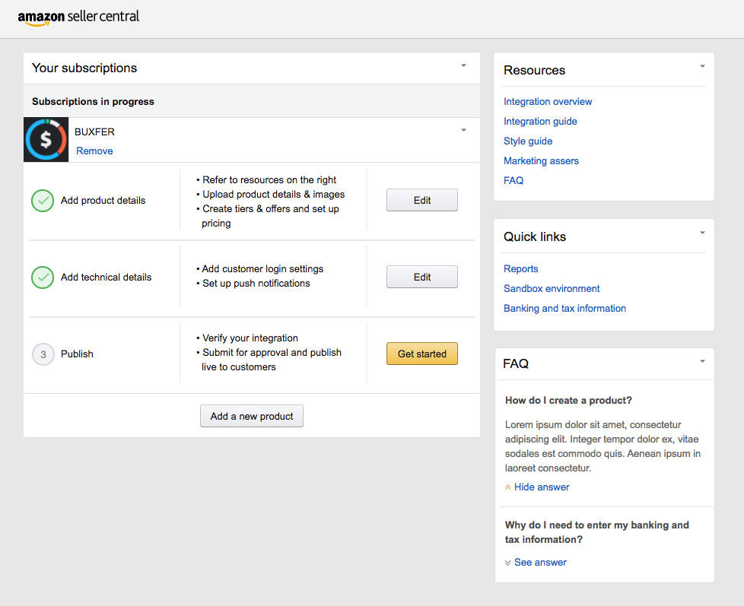Click the green checkmark beside Add technical details
The height and width of the screenshot is (606, 744).
tap(43, 278)
